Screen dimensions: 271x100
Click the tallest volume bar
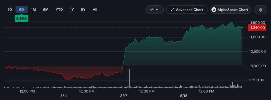[x=129, y=78]
